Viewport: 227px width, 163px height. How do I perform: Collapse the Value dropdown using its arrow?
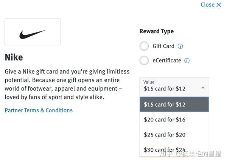click(x=203, y=87)
